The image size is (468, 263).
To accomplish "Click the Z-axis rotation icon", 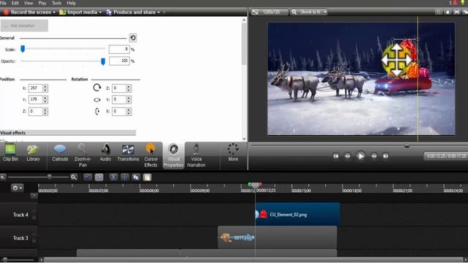I will pos(97,88).
